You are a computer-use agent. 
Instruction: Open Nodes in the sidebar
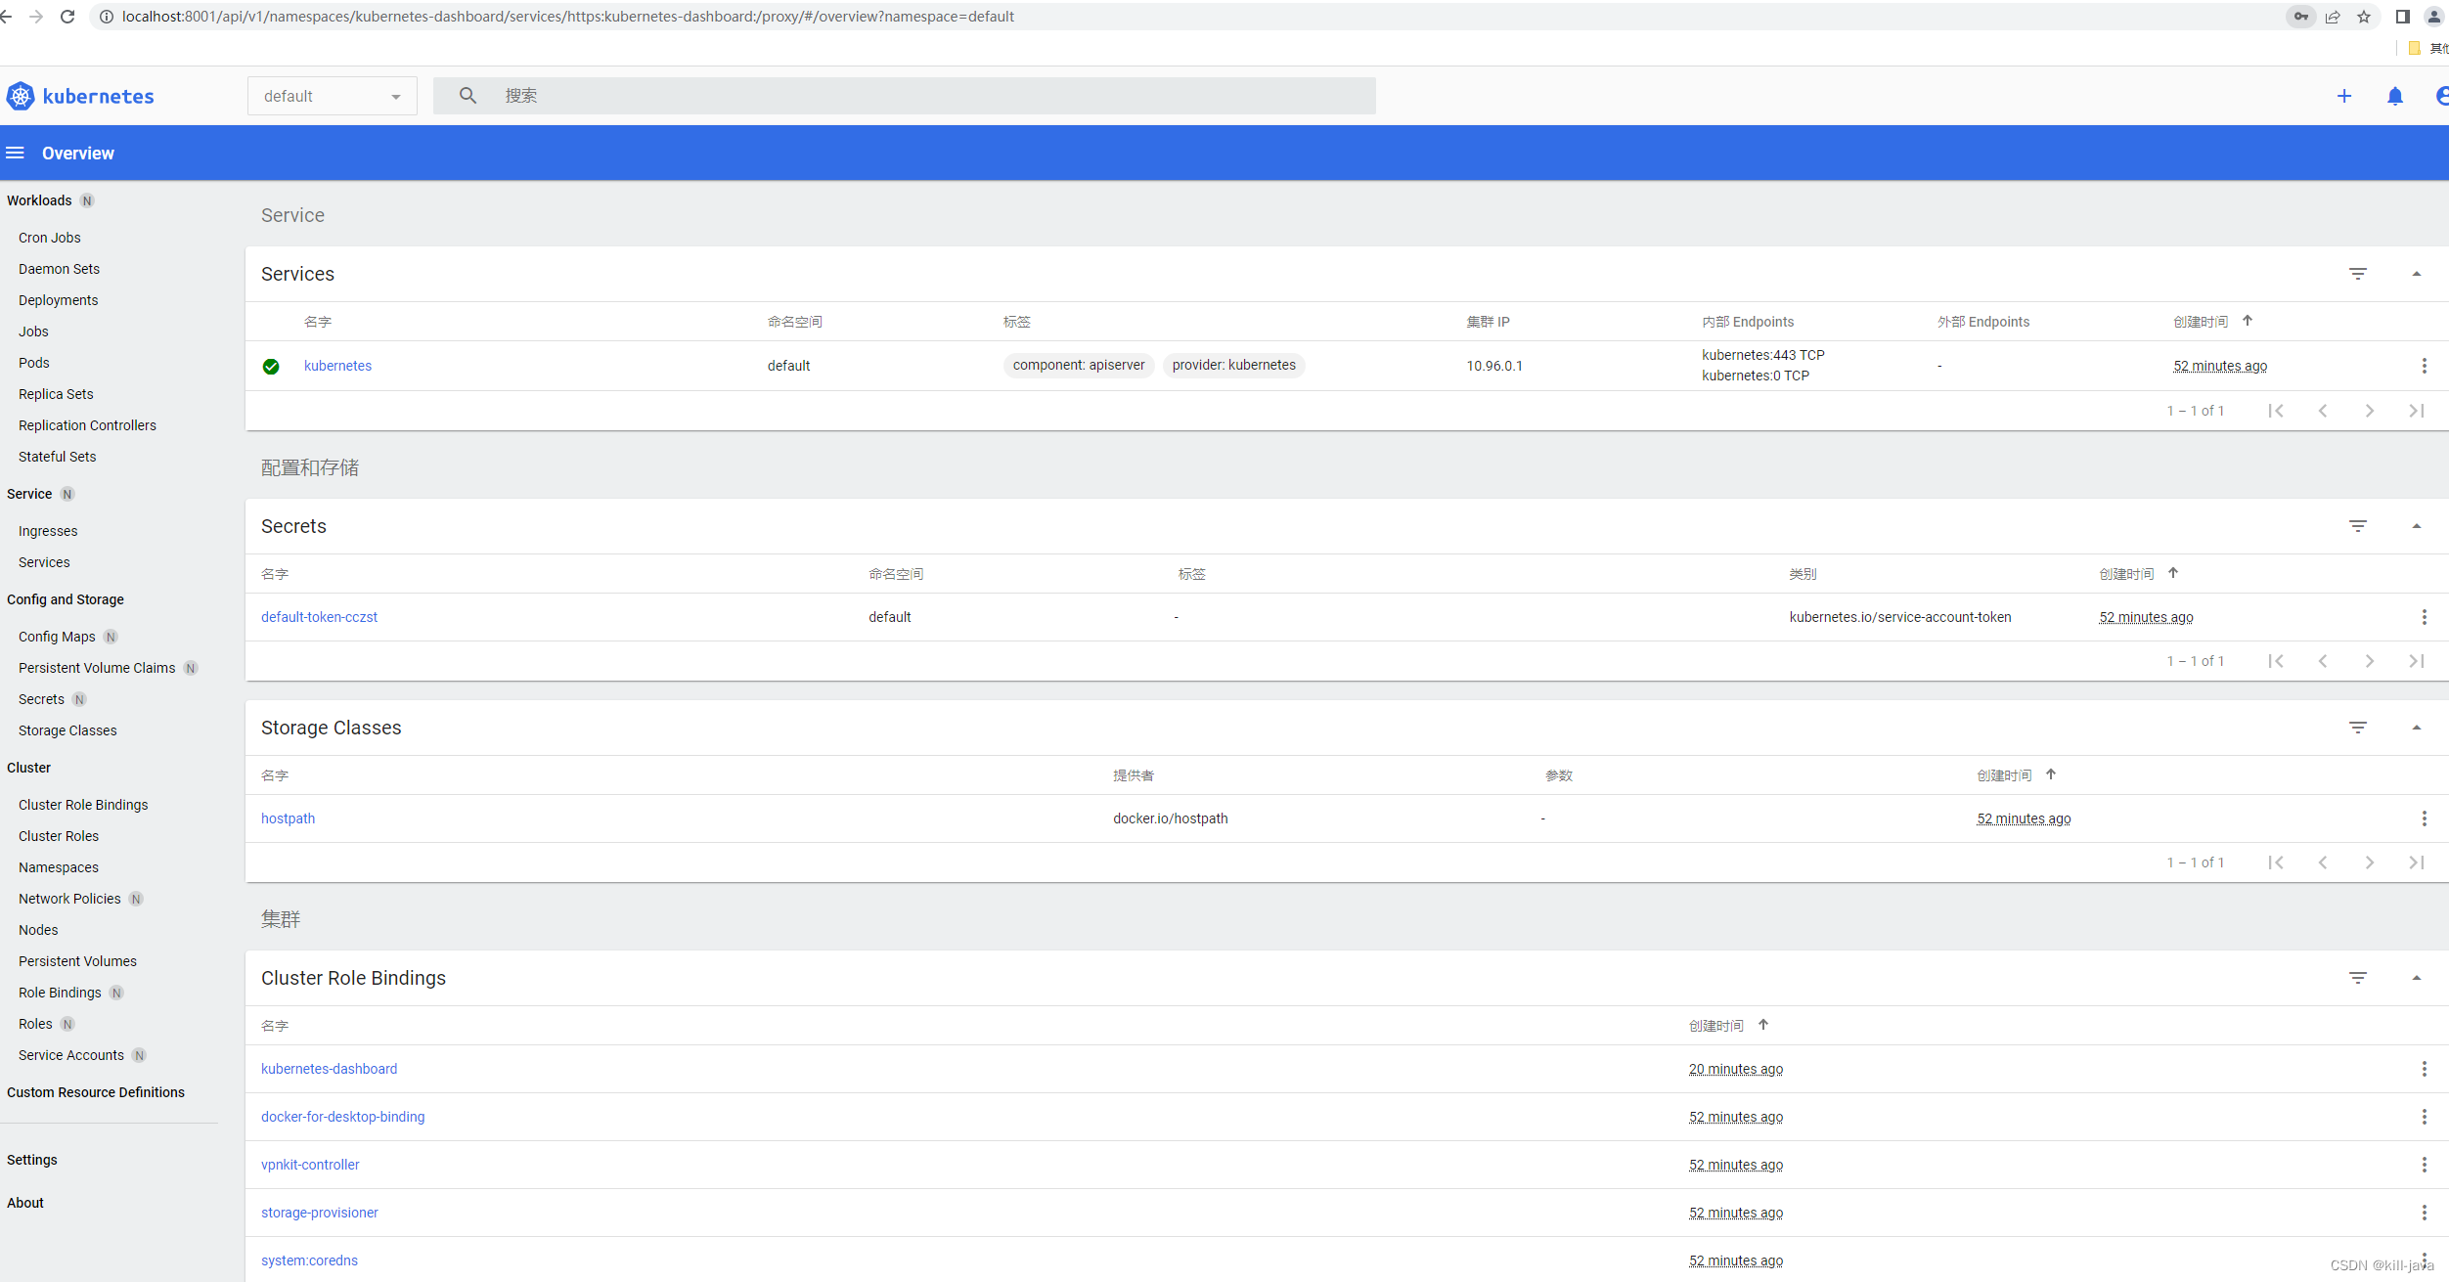pyautogui.click(x=38, y=930)
